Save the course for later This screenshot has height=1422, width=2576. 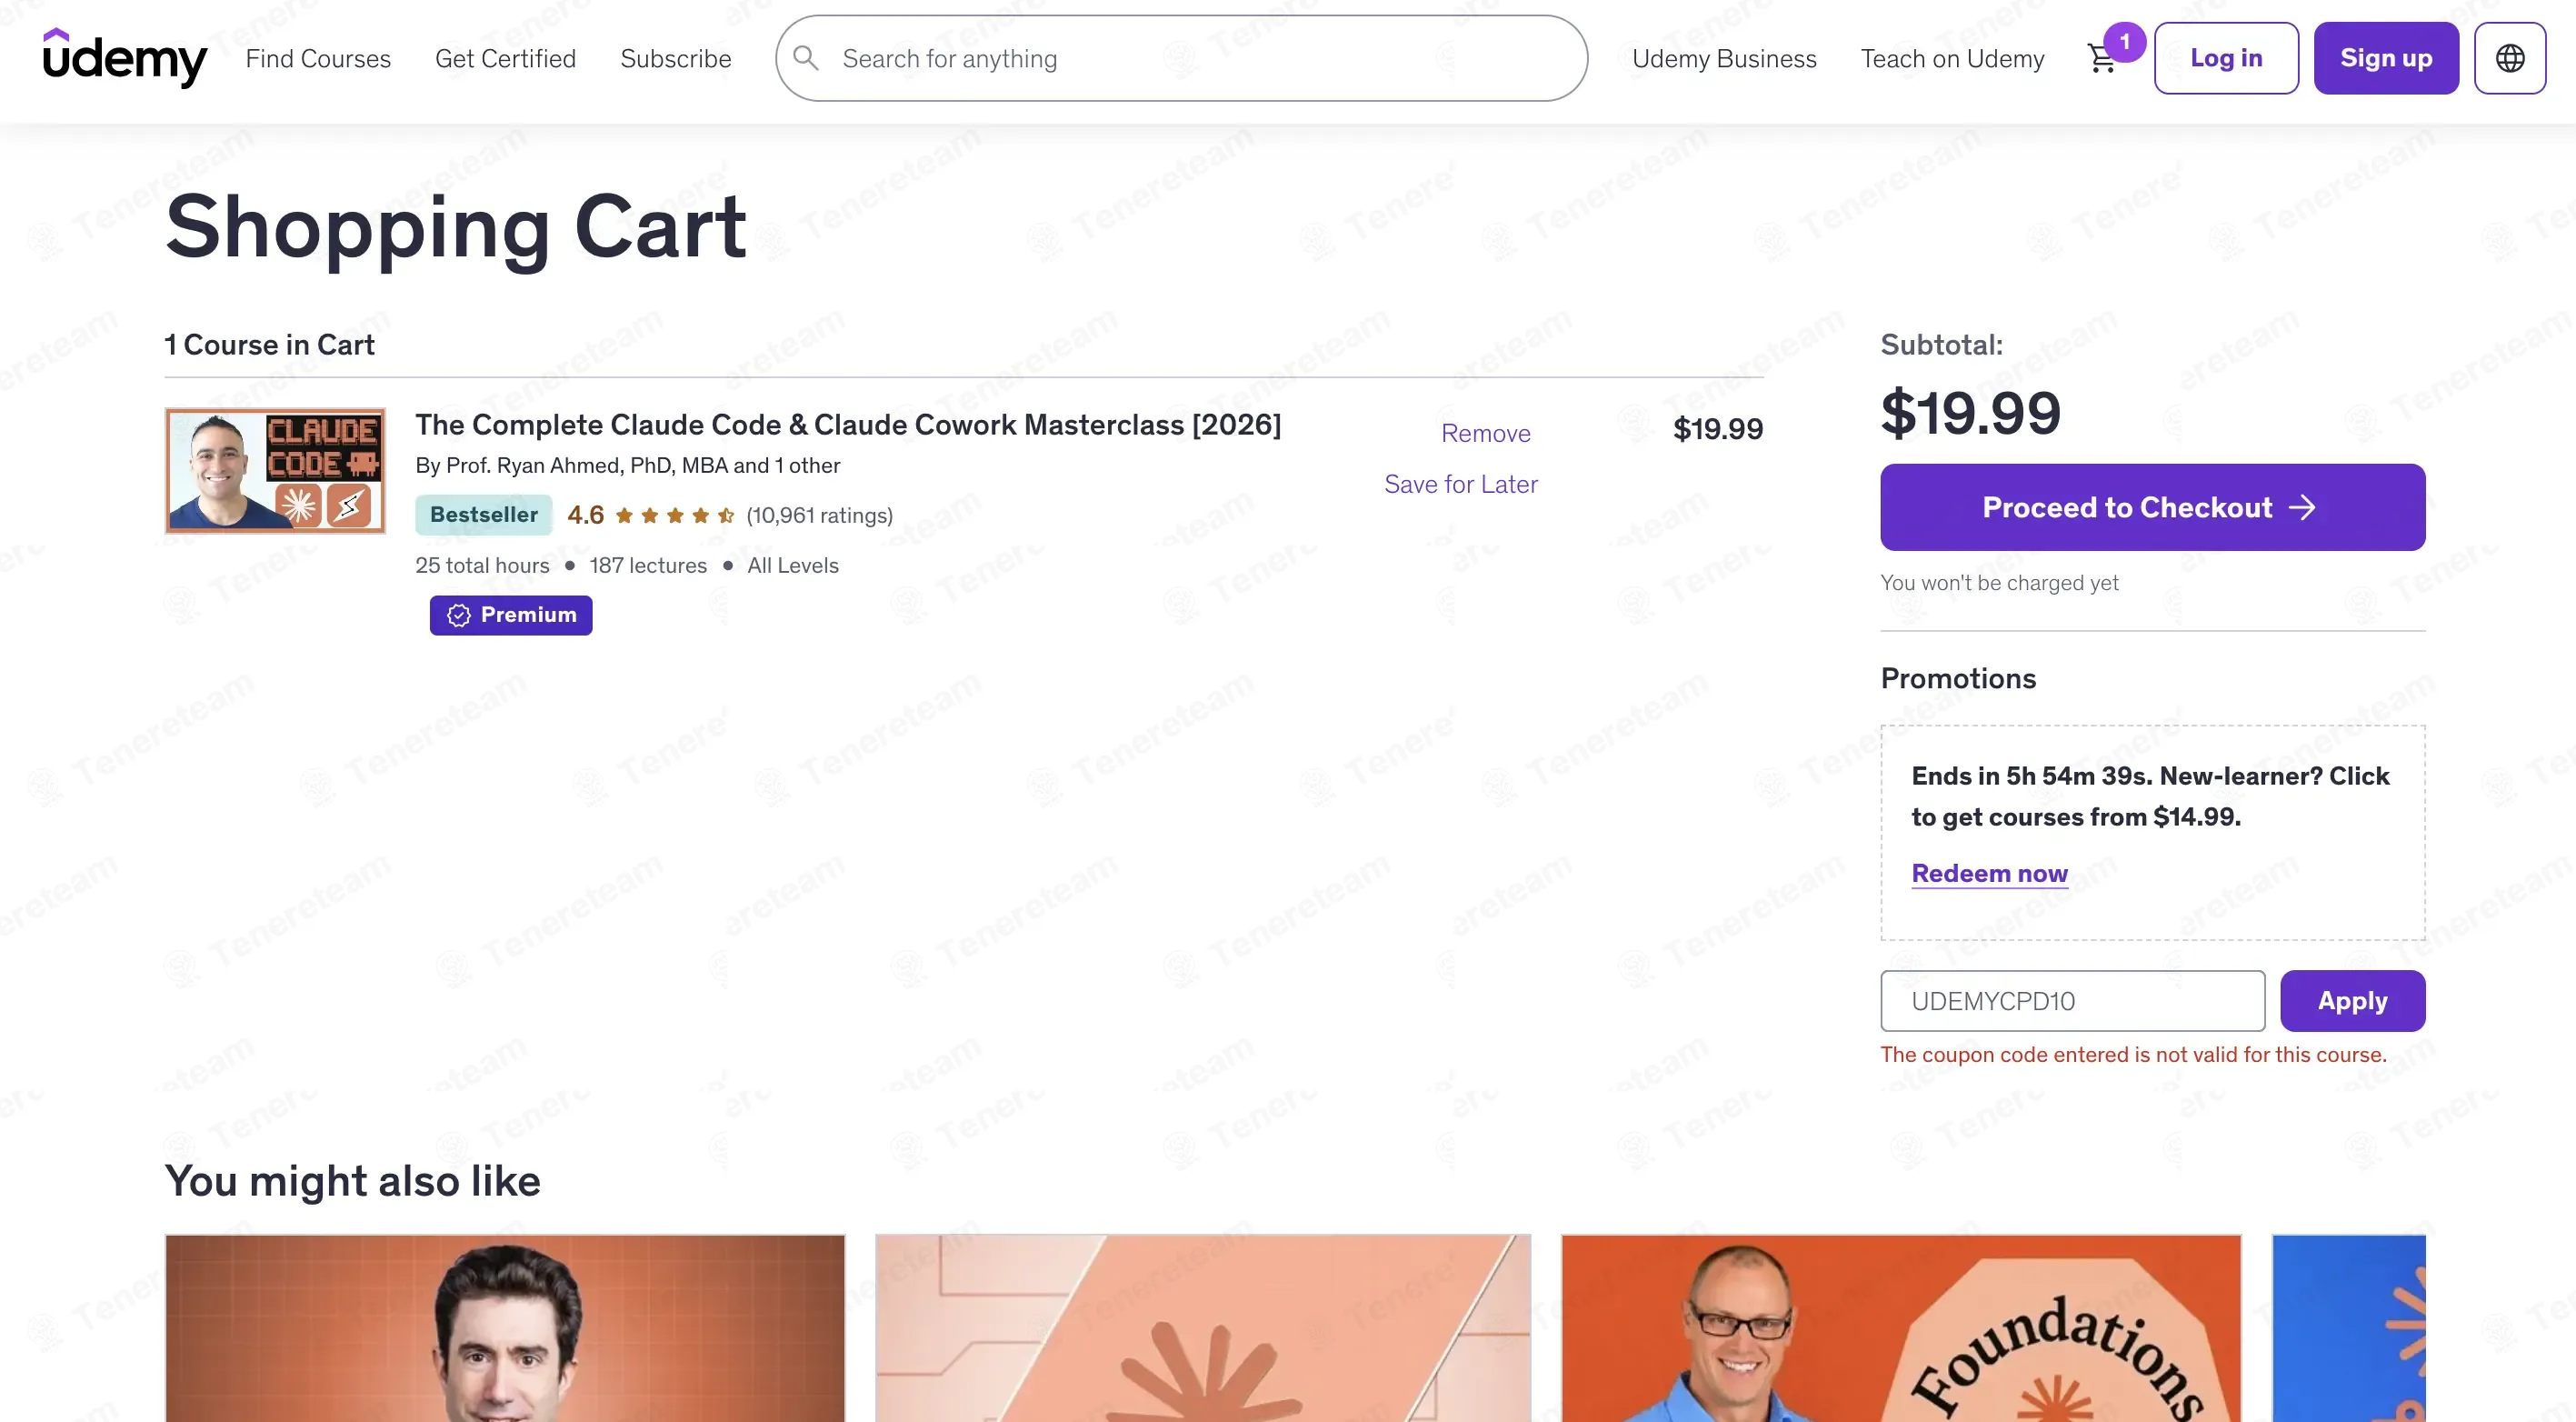click(1461, 484)
